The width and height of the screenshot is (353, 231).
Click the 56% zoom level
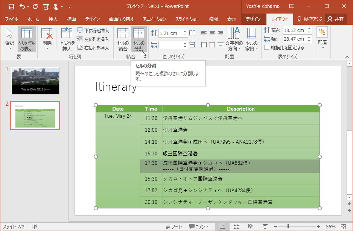tap(330, 227)
